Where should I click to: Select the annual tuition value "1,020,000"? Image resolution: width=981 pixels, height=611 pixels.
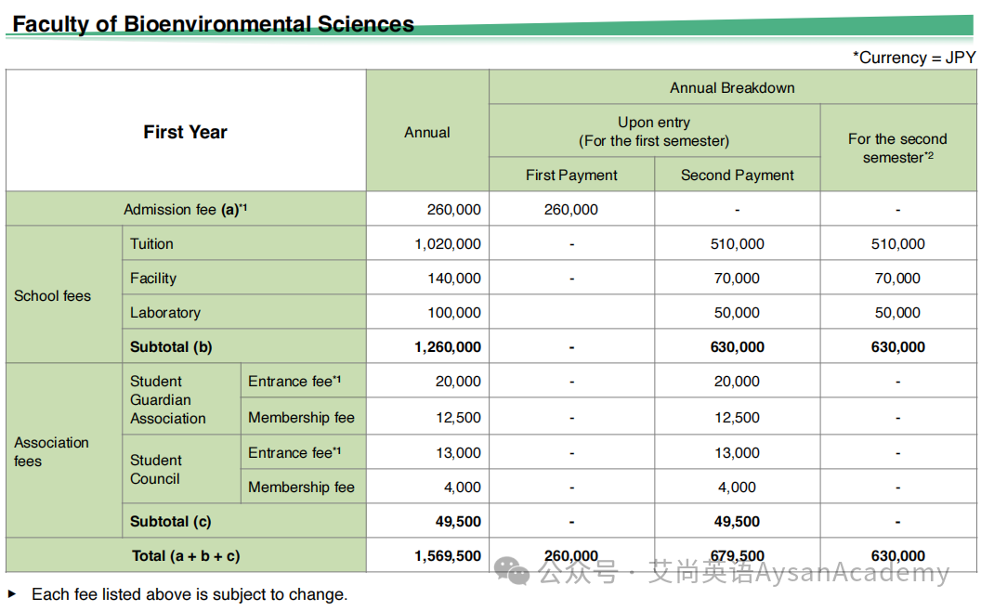(448, 244)
